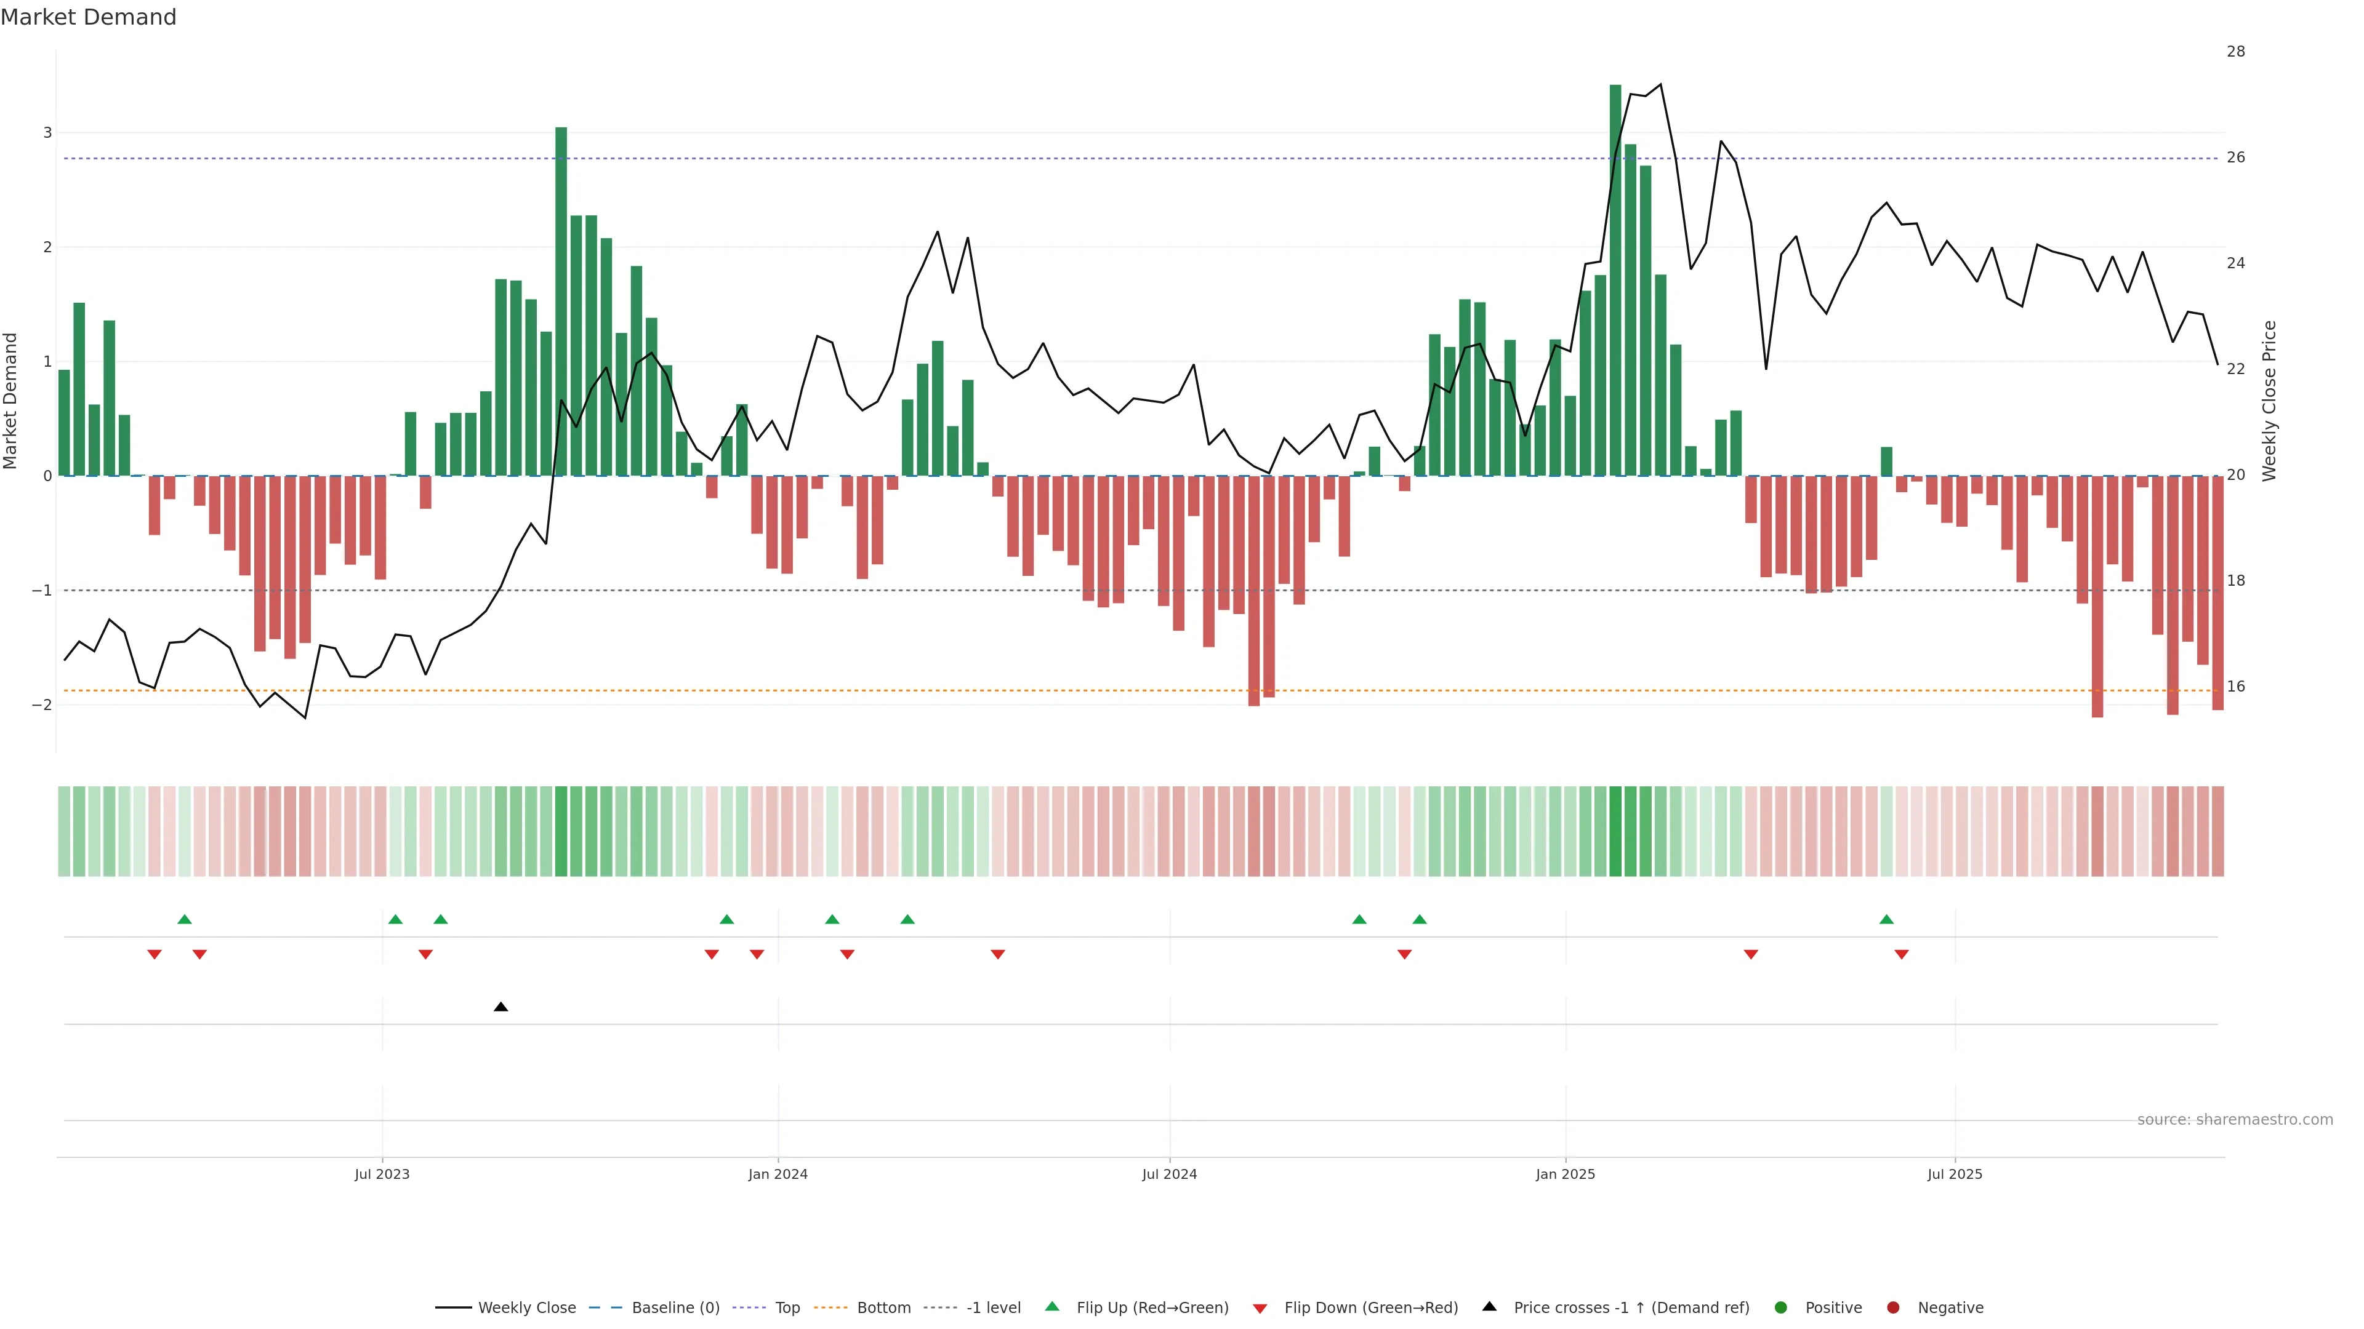Click the Jul 2024 x-axis label
2364x1329 pixels.
(1169, 1174)
